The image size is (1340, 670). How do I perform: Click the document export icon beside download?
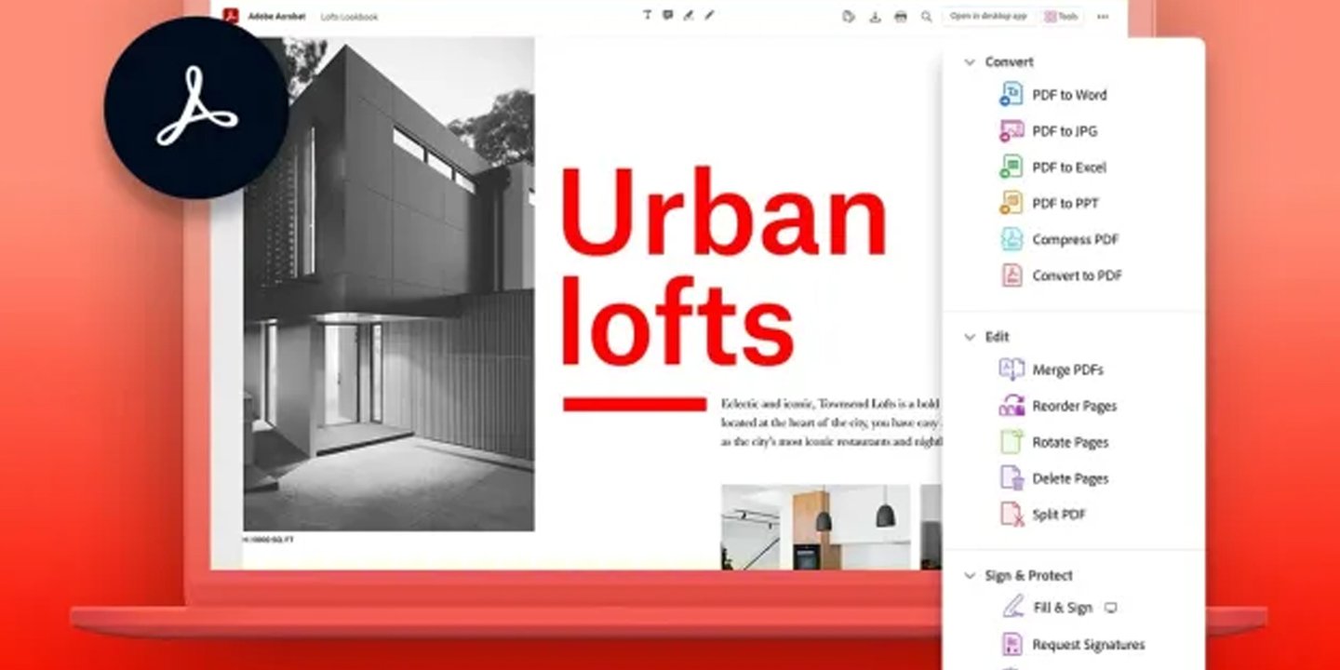tap(849, 17)
